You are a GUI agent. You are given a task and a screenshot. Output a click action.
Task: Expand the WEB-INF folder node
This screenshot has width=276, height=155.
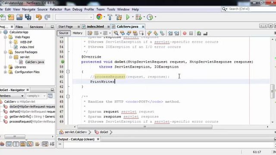tap(10, 42)
